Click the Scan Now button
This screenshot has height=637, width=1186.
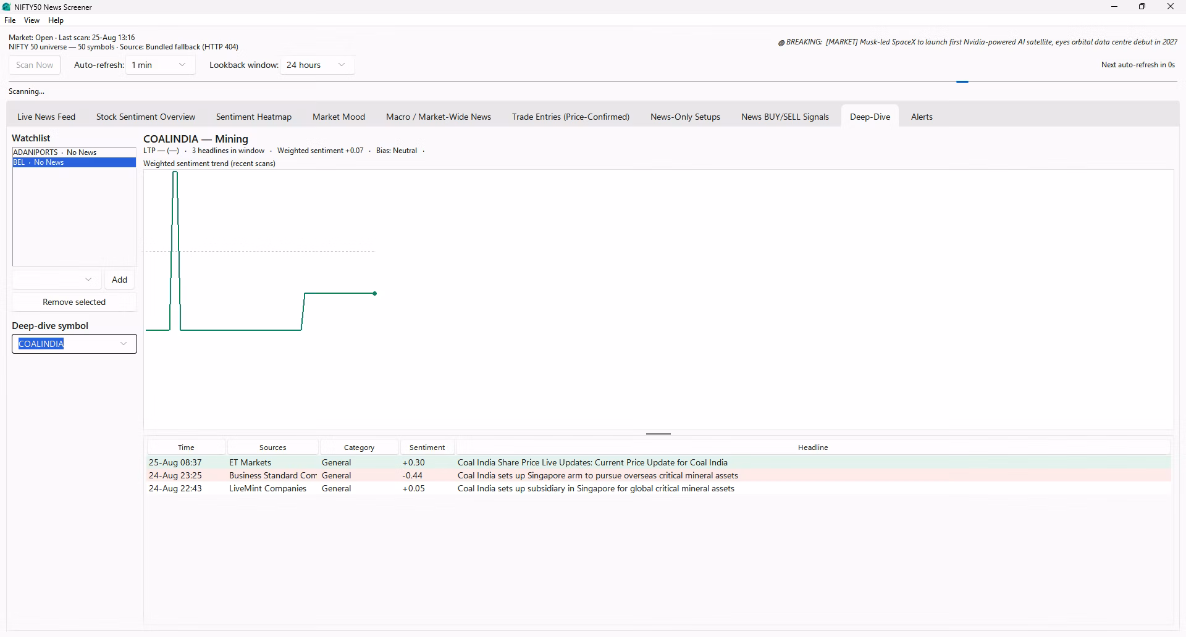tap(35, 65)
